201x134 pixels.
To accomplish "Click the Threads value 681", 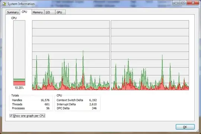I will (47, 104).
